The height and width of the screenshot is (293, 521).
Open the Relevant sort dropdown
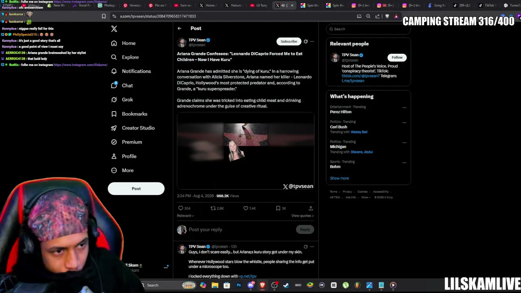click(x=186, y=216)
